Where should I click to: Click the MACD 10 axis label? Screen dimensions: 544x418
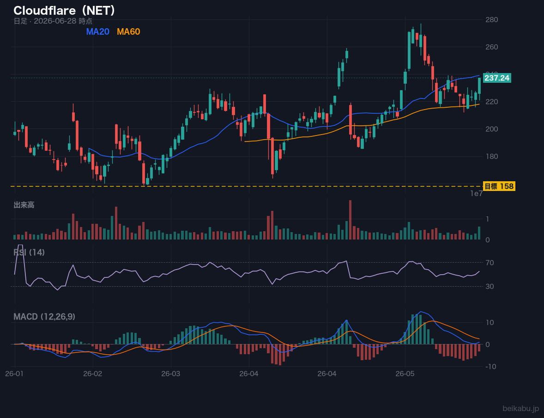pos(490,322)
